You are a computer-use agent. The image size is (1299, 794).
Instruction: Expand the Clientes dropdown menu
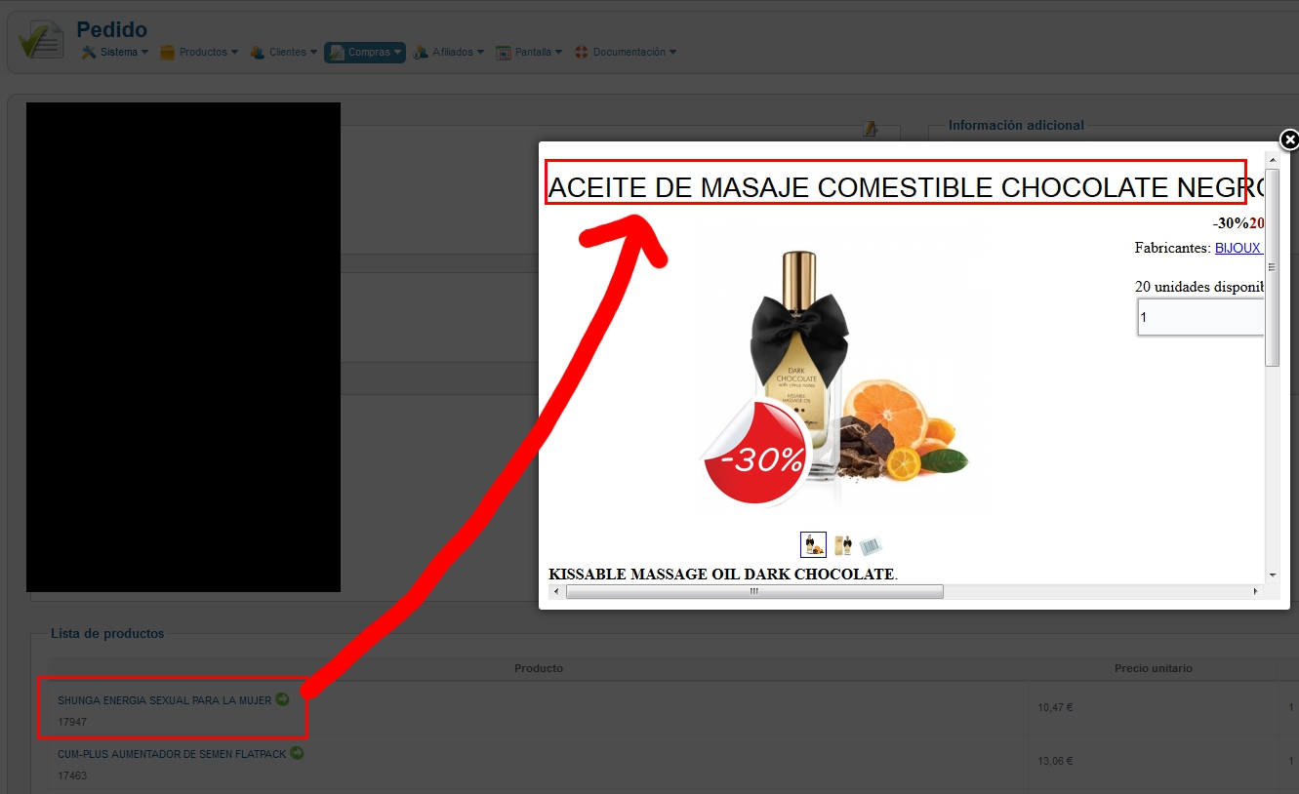pyautogui.click(x=284, y=52)
